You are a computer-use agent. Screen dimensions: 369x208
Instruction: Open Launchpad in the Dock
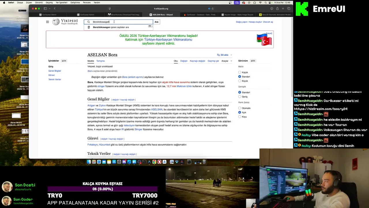click(94, 162)
